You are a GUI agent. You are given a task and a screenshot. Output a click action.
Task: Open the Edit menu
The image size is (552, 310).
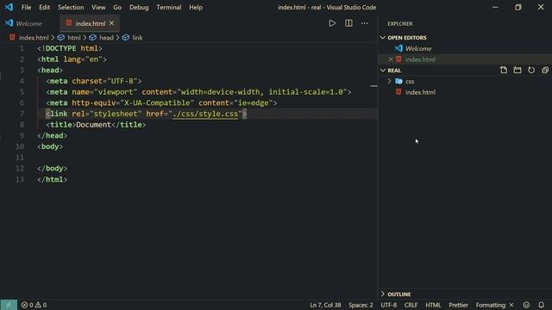(x=44, y=7)
